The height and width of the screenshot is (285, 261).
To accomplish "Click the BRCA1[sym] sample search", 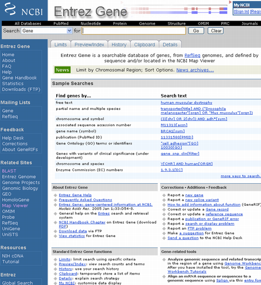I will coord(173,131).
